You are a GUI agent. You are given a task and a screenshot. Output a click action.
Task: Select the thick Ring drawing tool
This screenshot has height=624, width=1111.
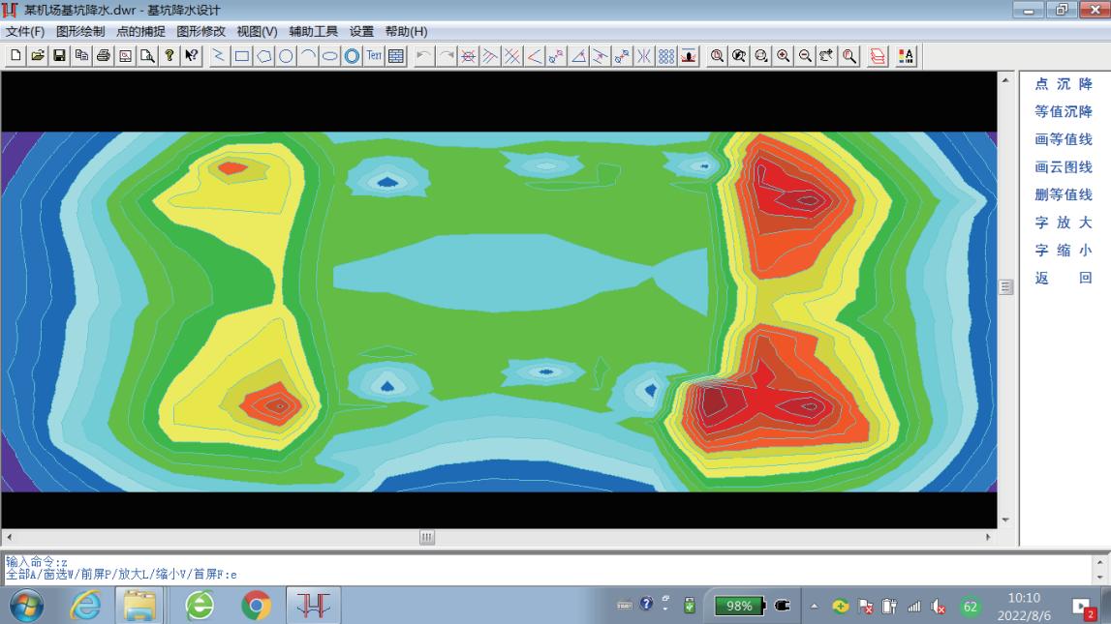coord(352,56)
